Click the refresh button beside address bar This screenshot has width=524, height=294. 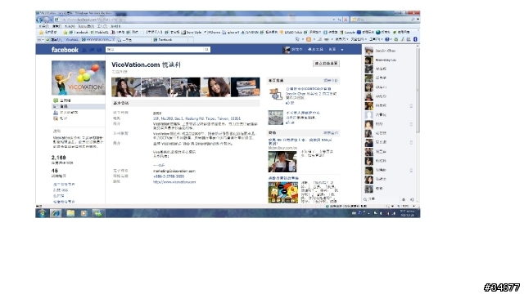[340, 20]
